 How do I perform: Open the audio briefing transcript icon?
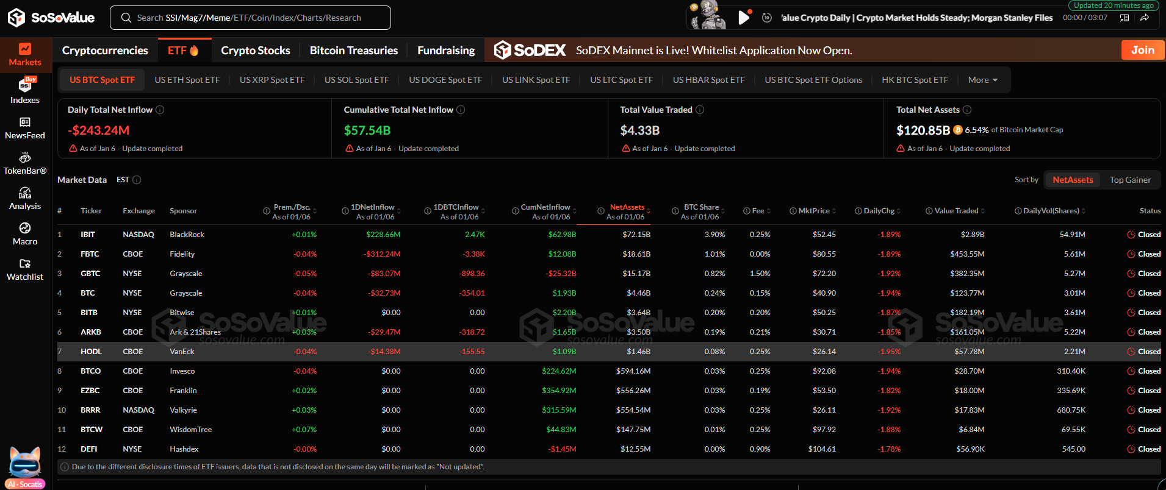1125,18
